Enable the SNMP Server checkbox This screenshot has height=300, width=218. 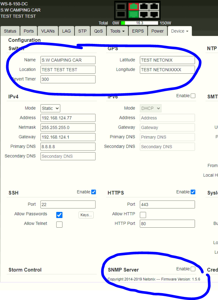pyautogui.click(x=193, y=269)
